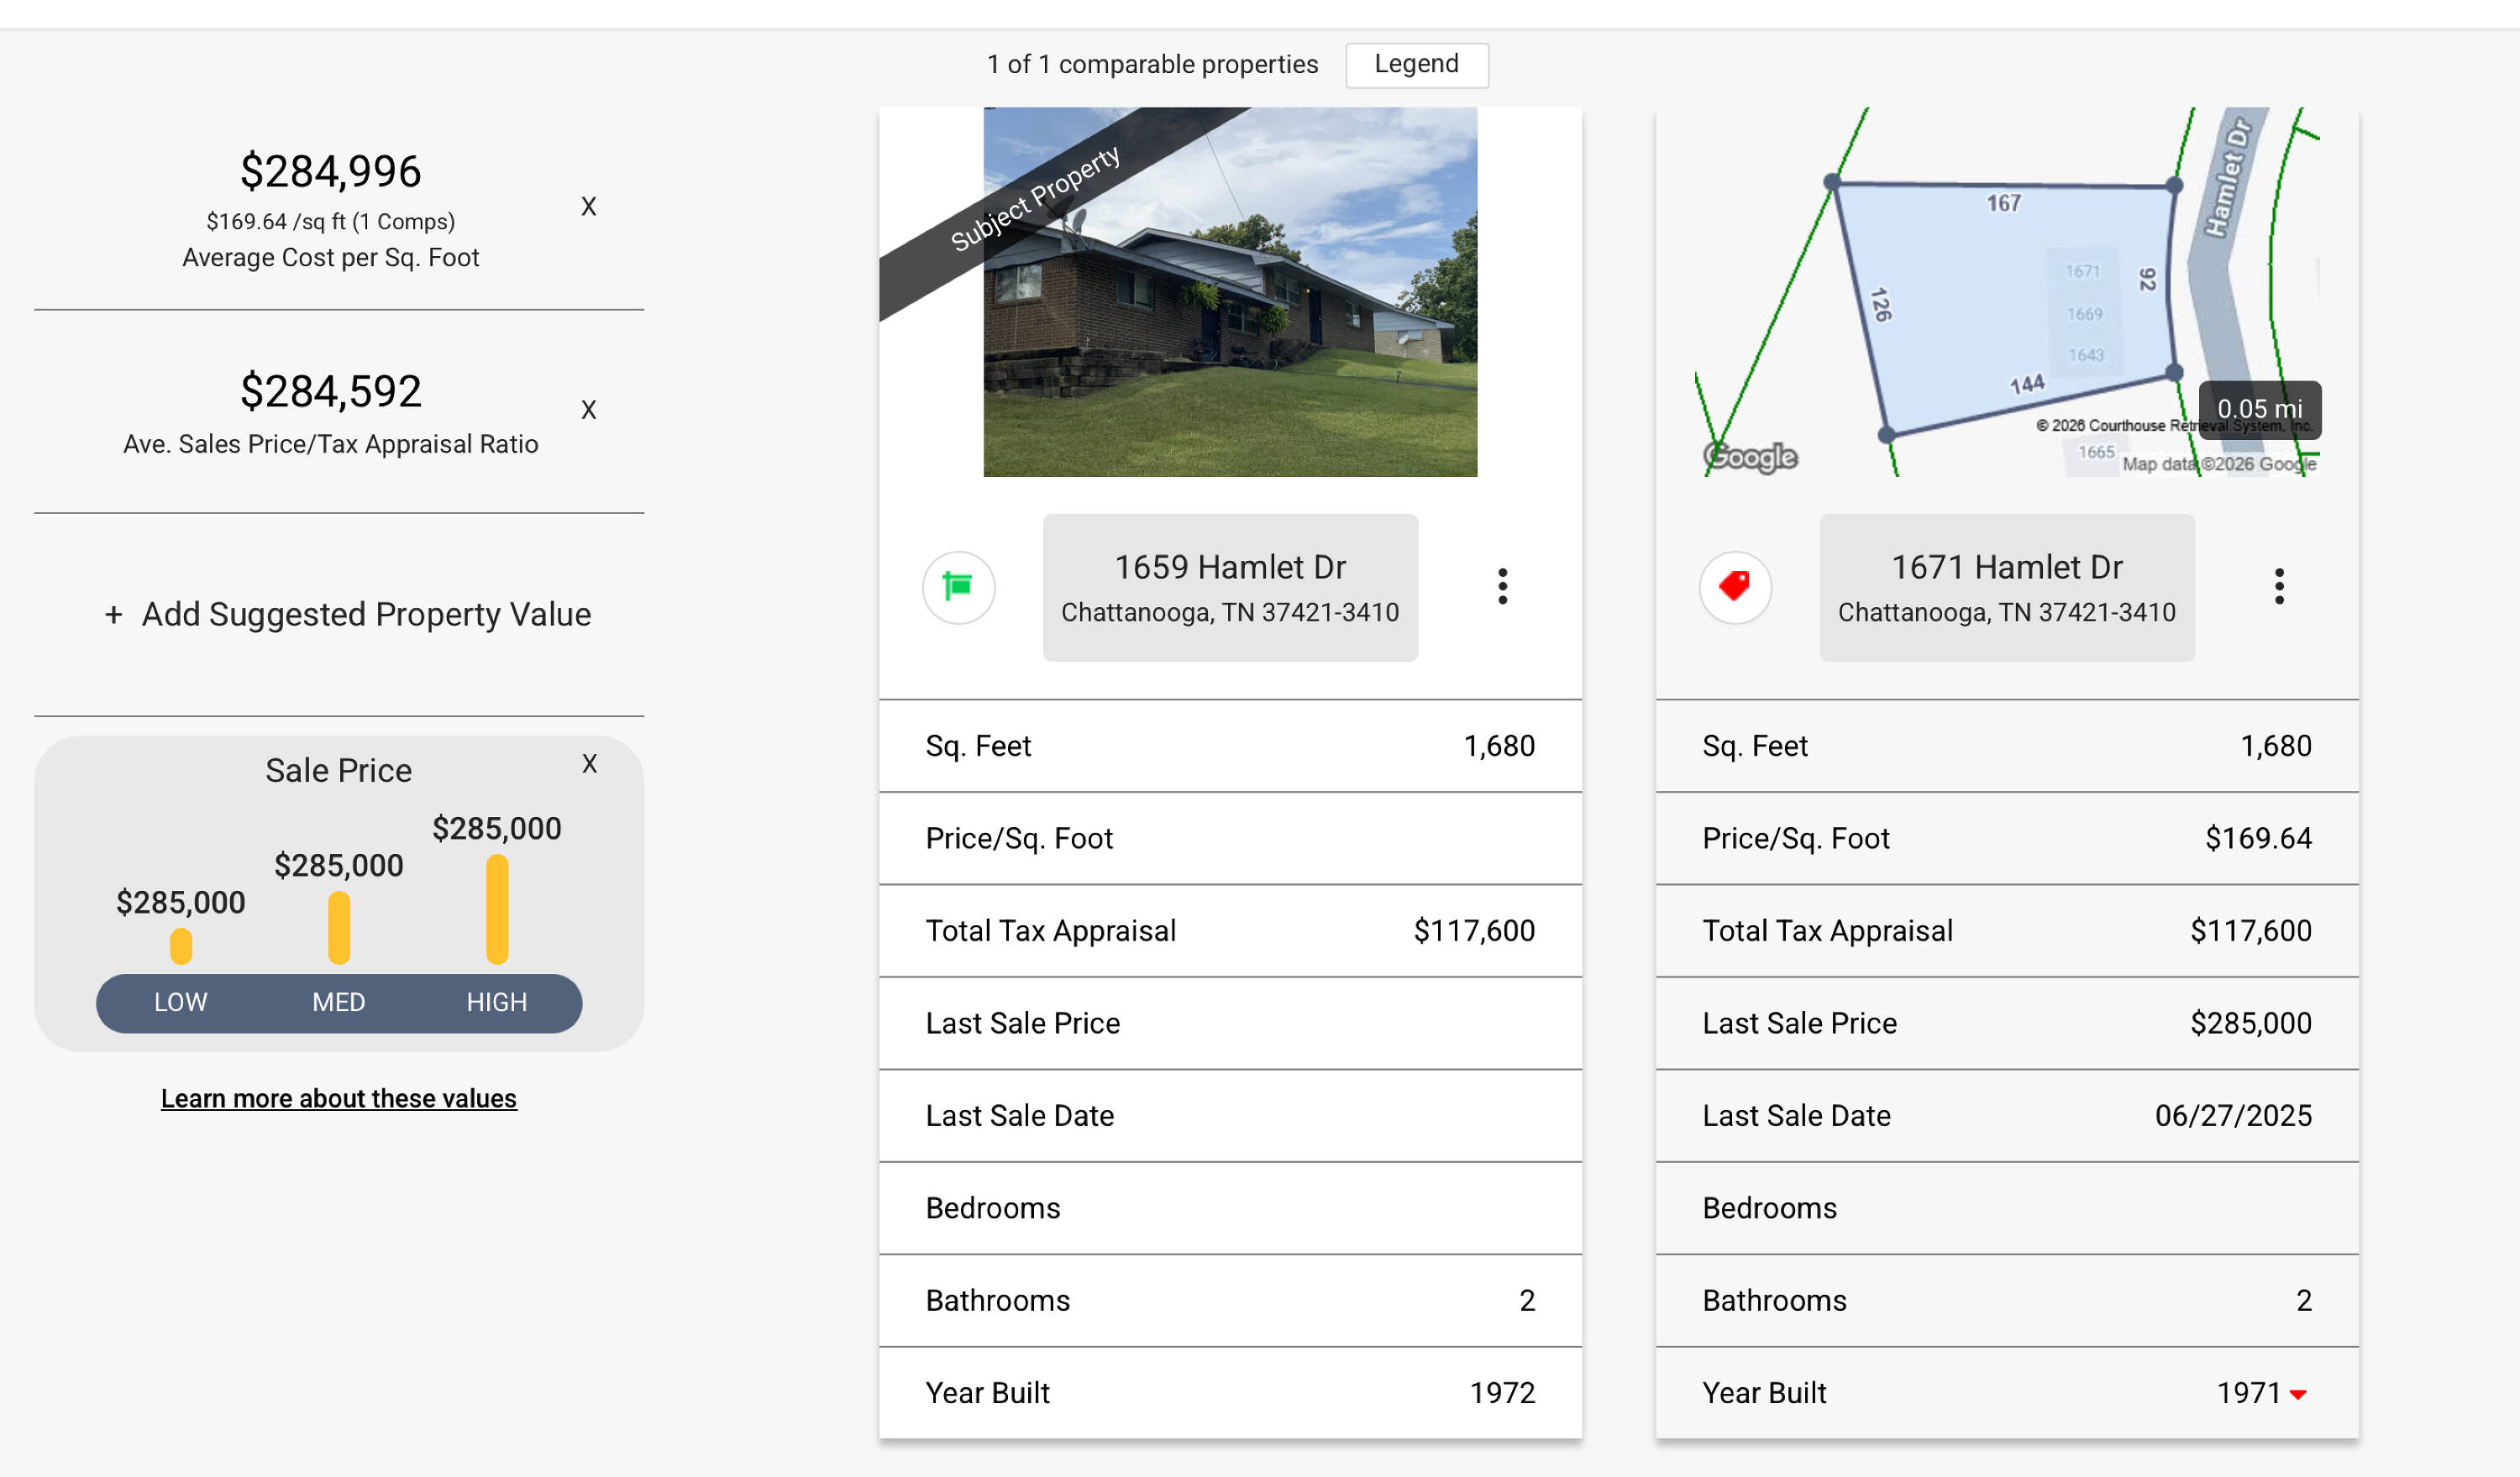Remove the Average Cost per Sq. Foot value
2520x1477 pixels.
(588, 207)
